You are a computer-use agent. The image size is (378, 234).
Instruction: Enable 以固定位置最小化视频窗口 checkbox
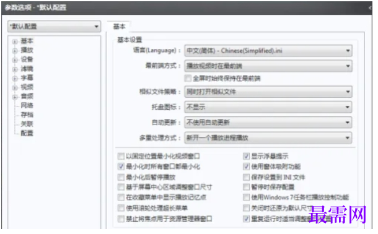tap(121, 156)
